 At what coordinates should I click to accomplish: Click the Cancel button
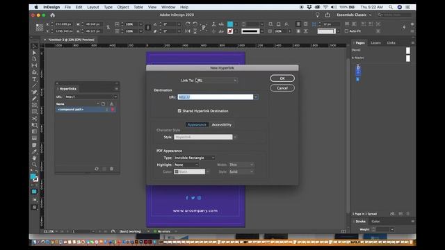282,88
